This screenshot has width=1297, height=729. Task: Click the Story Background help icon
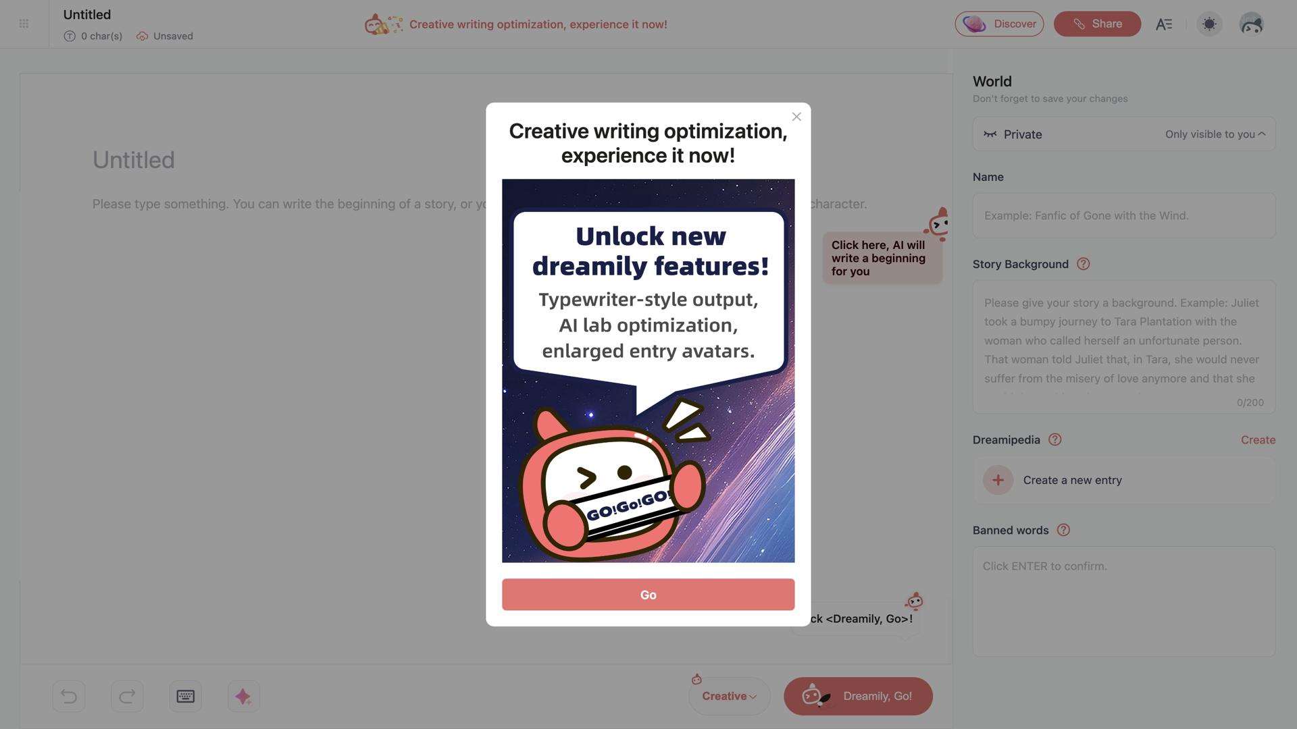pos(1083,264)
